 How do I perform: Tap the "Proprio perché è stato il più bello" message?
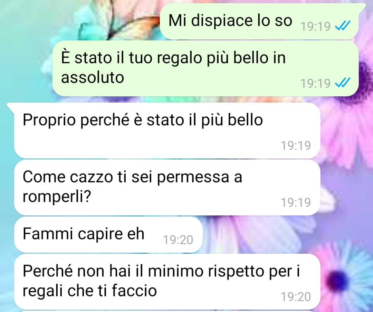click(167, 130)
